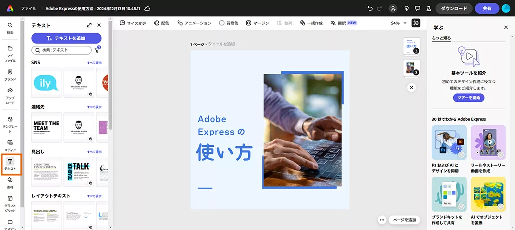Open 検索 in the left sidebar
The image size is (515, 230).
pyautogui.click(x=10, y=28)
